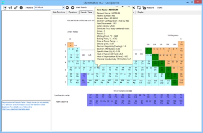Expand the All Music dropdown arrow
Image resolution: width=203 pixels, height=133 pixels.
63,8
